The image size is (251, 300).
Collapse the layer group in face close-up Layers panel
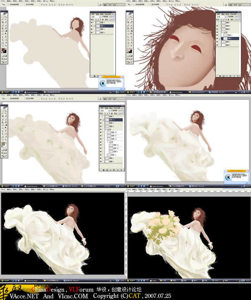tap(223, 32)
